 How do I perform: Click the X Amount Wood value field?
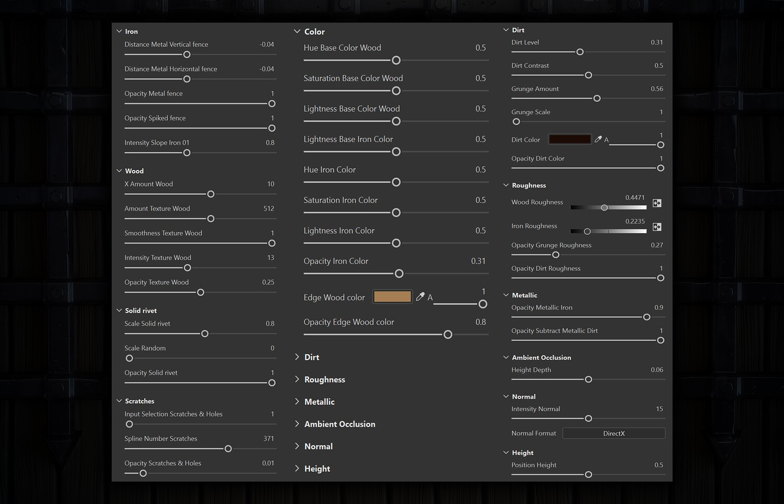coord(270,184)
